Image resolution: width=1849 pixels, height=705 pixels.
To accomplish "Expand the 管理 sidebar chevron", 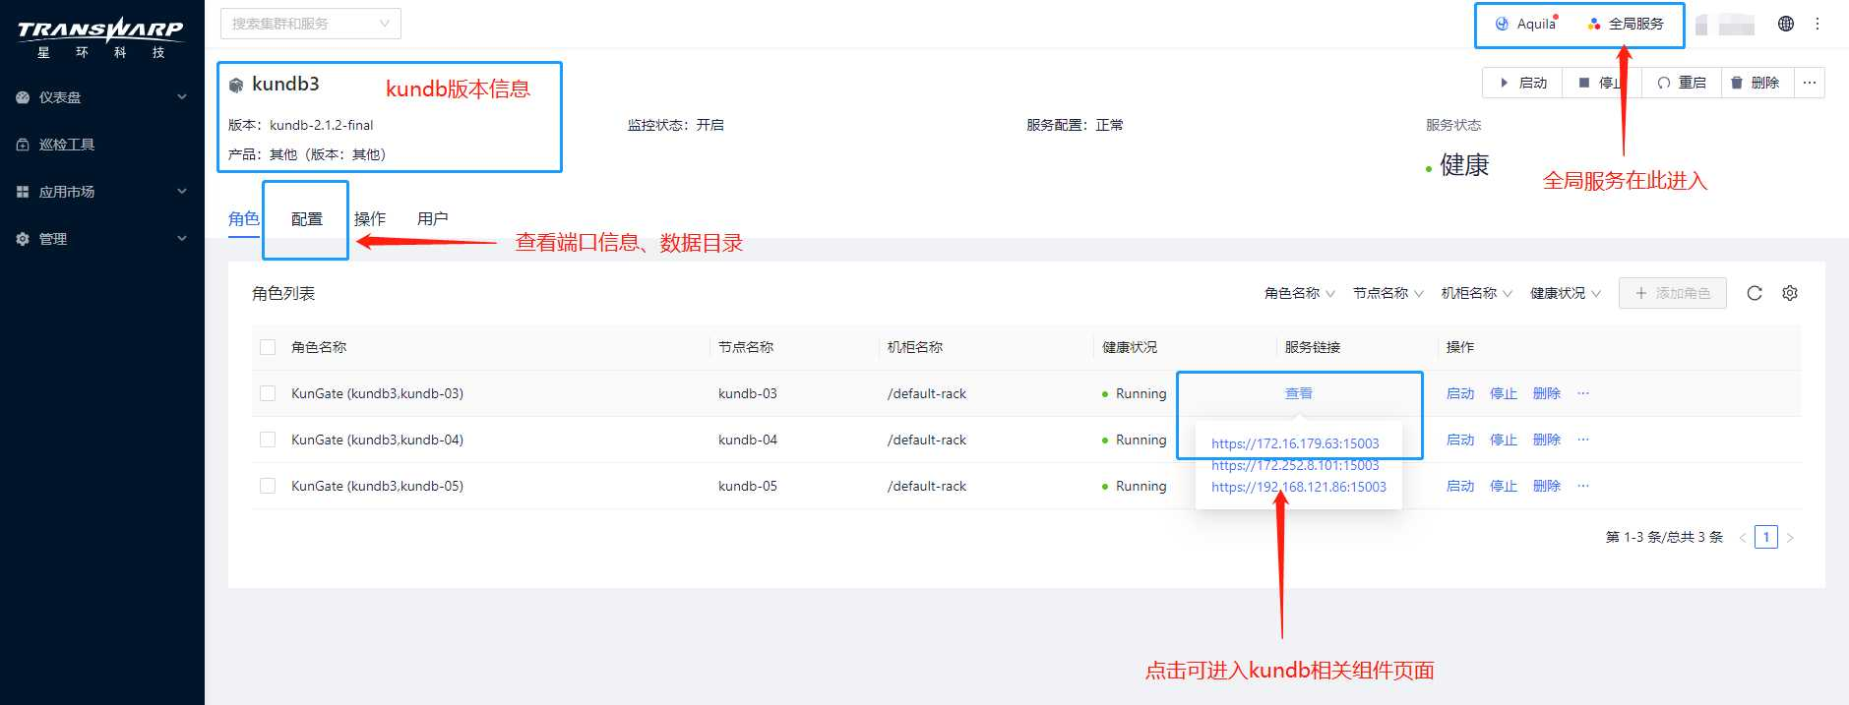I will pos(182,238).
